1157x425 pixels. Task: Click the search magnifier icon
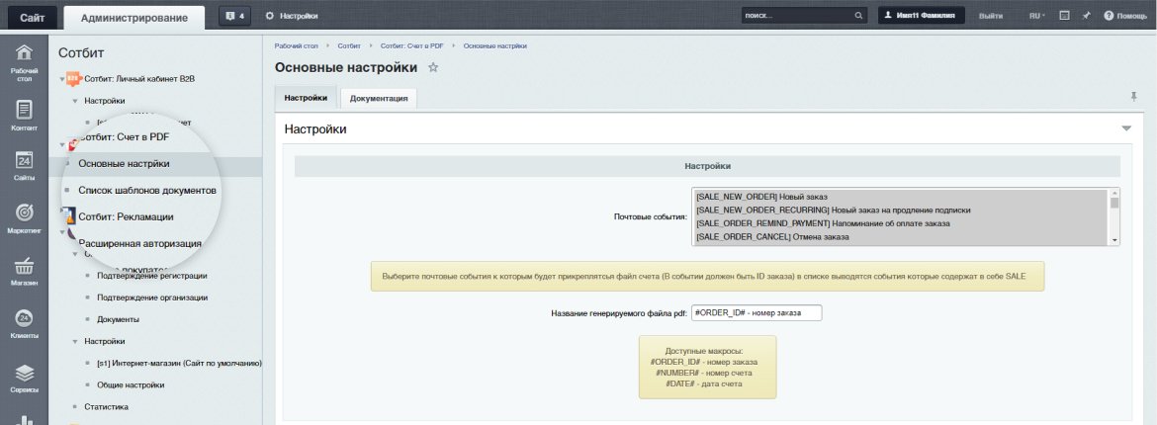click(858, 16)
